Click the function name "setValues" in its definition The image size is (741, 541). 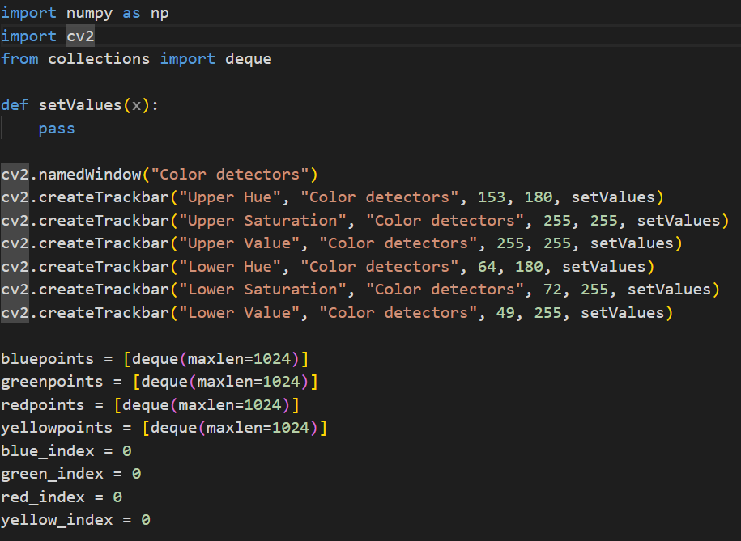80,105
